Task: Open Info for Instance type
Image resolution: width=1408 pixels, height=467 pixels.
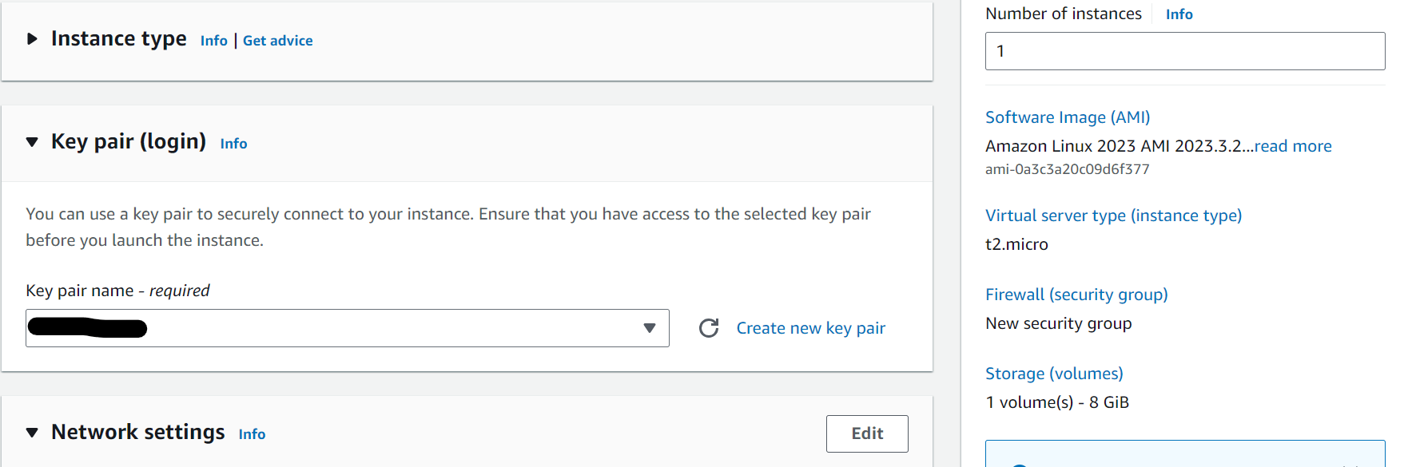Action: click(x=214, y=41)
